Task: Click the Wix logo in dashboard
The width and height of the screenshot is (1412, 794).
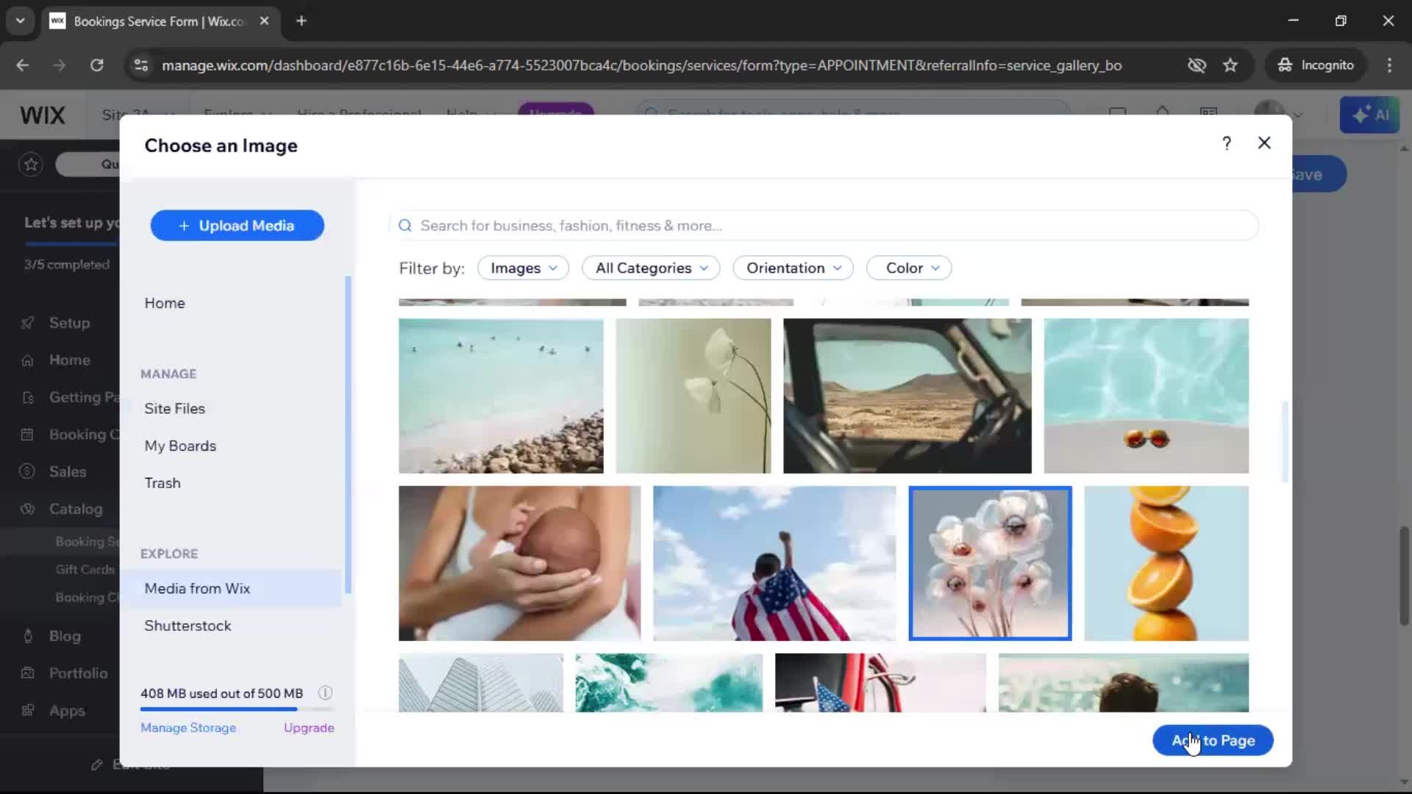Action: [43, 115]
